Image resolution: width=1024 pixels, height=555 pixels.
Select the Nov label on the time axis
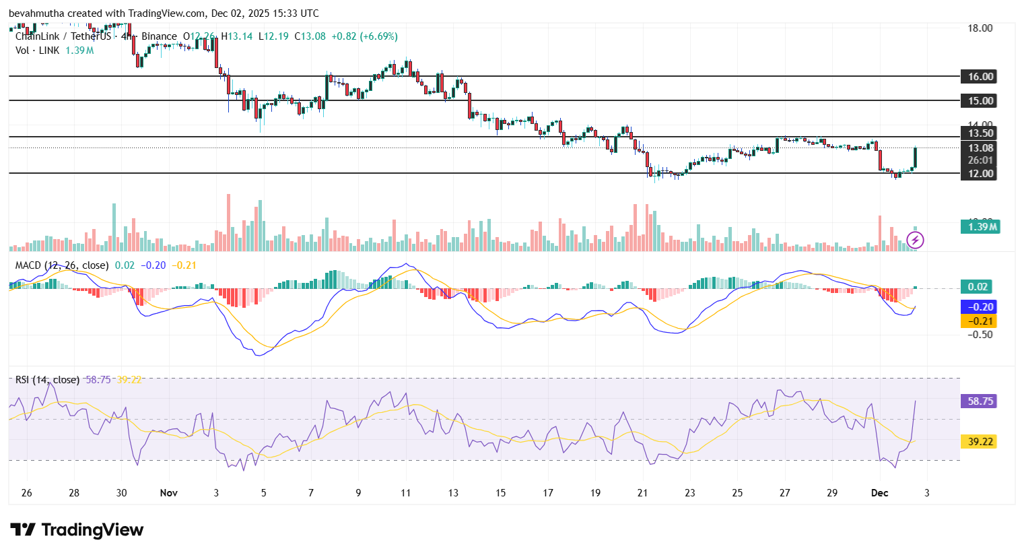pos(168,493)
